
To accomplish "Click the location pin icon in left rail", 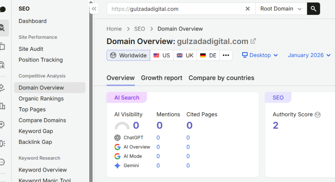I will (2, 125).
